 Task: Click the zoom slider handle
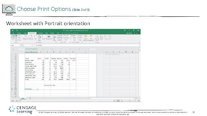tap(130, 101)
